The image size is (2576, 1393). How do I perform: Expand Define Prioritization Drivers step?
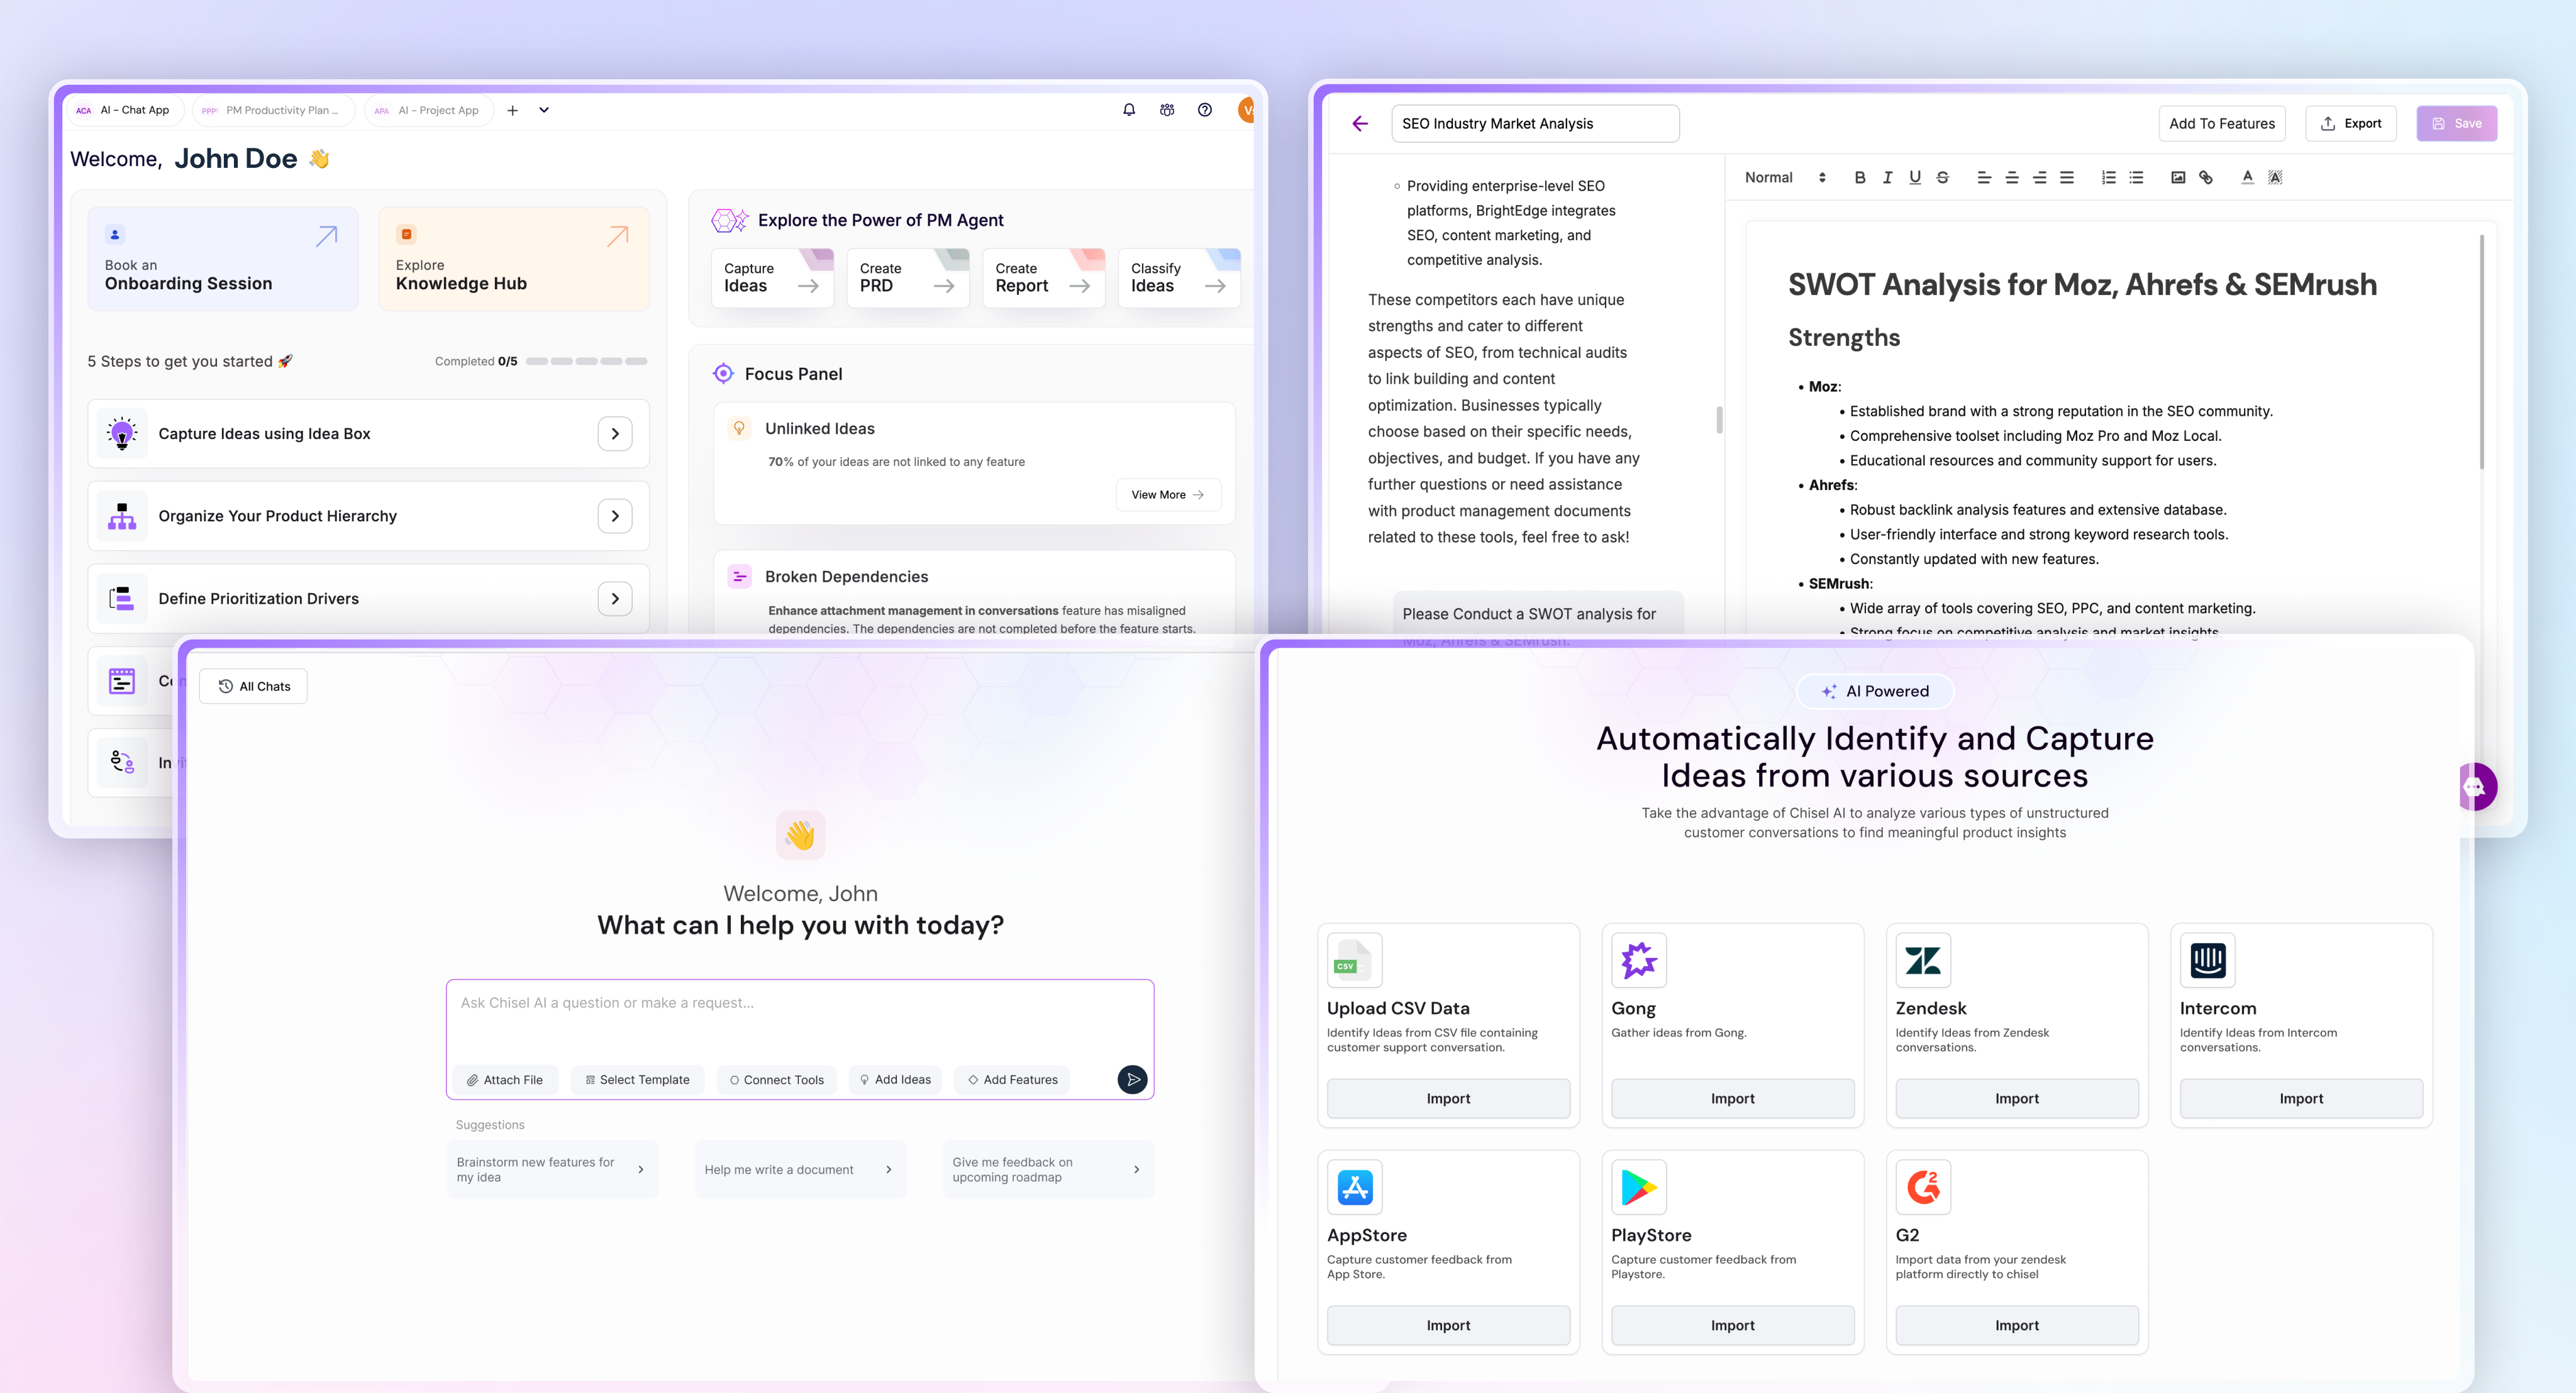click(x=615, y=599)
